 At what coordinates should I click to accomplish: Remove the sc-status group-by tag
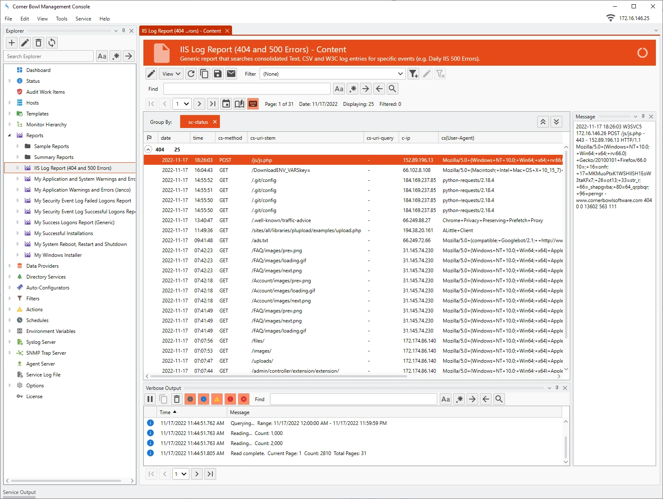pyautogui.click(x=215, y=122)
